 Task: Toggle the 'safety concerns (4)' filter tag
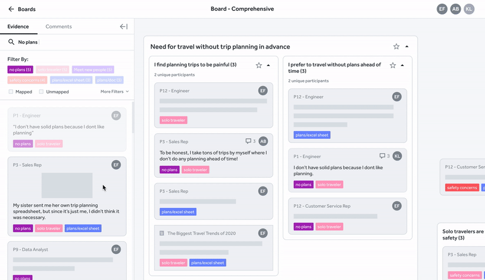point(27,80)
